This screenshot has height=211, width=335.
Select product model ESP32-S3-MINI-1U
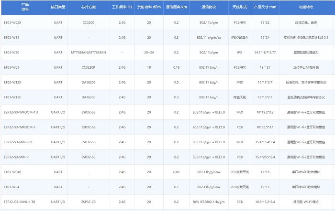tap(18, 142)
